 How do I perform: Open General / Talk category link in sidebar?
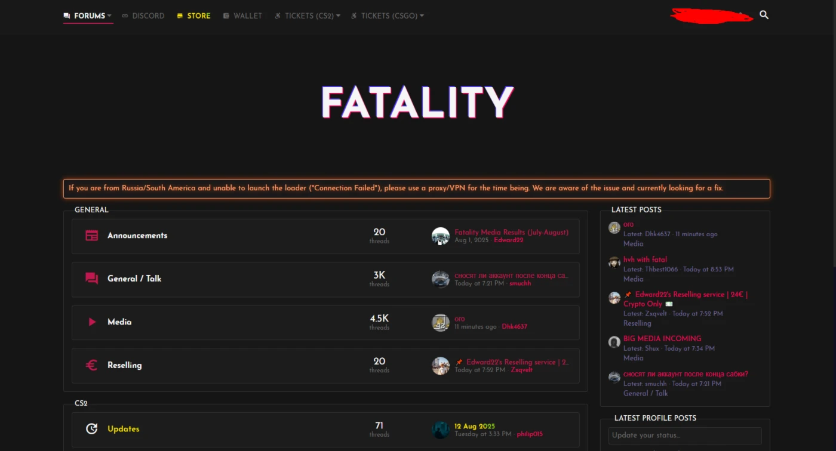tap(646, 393)
